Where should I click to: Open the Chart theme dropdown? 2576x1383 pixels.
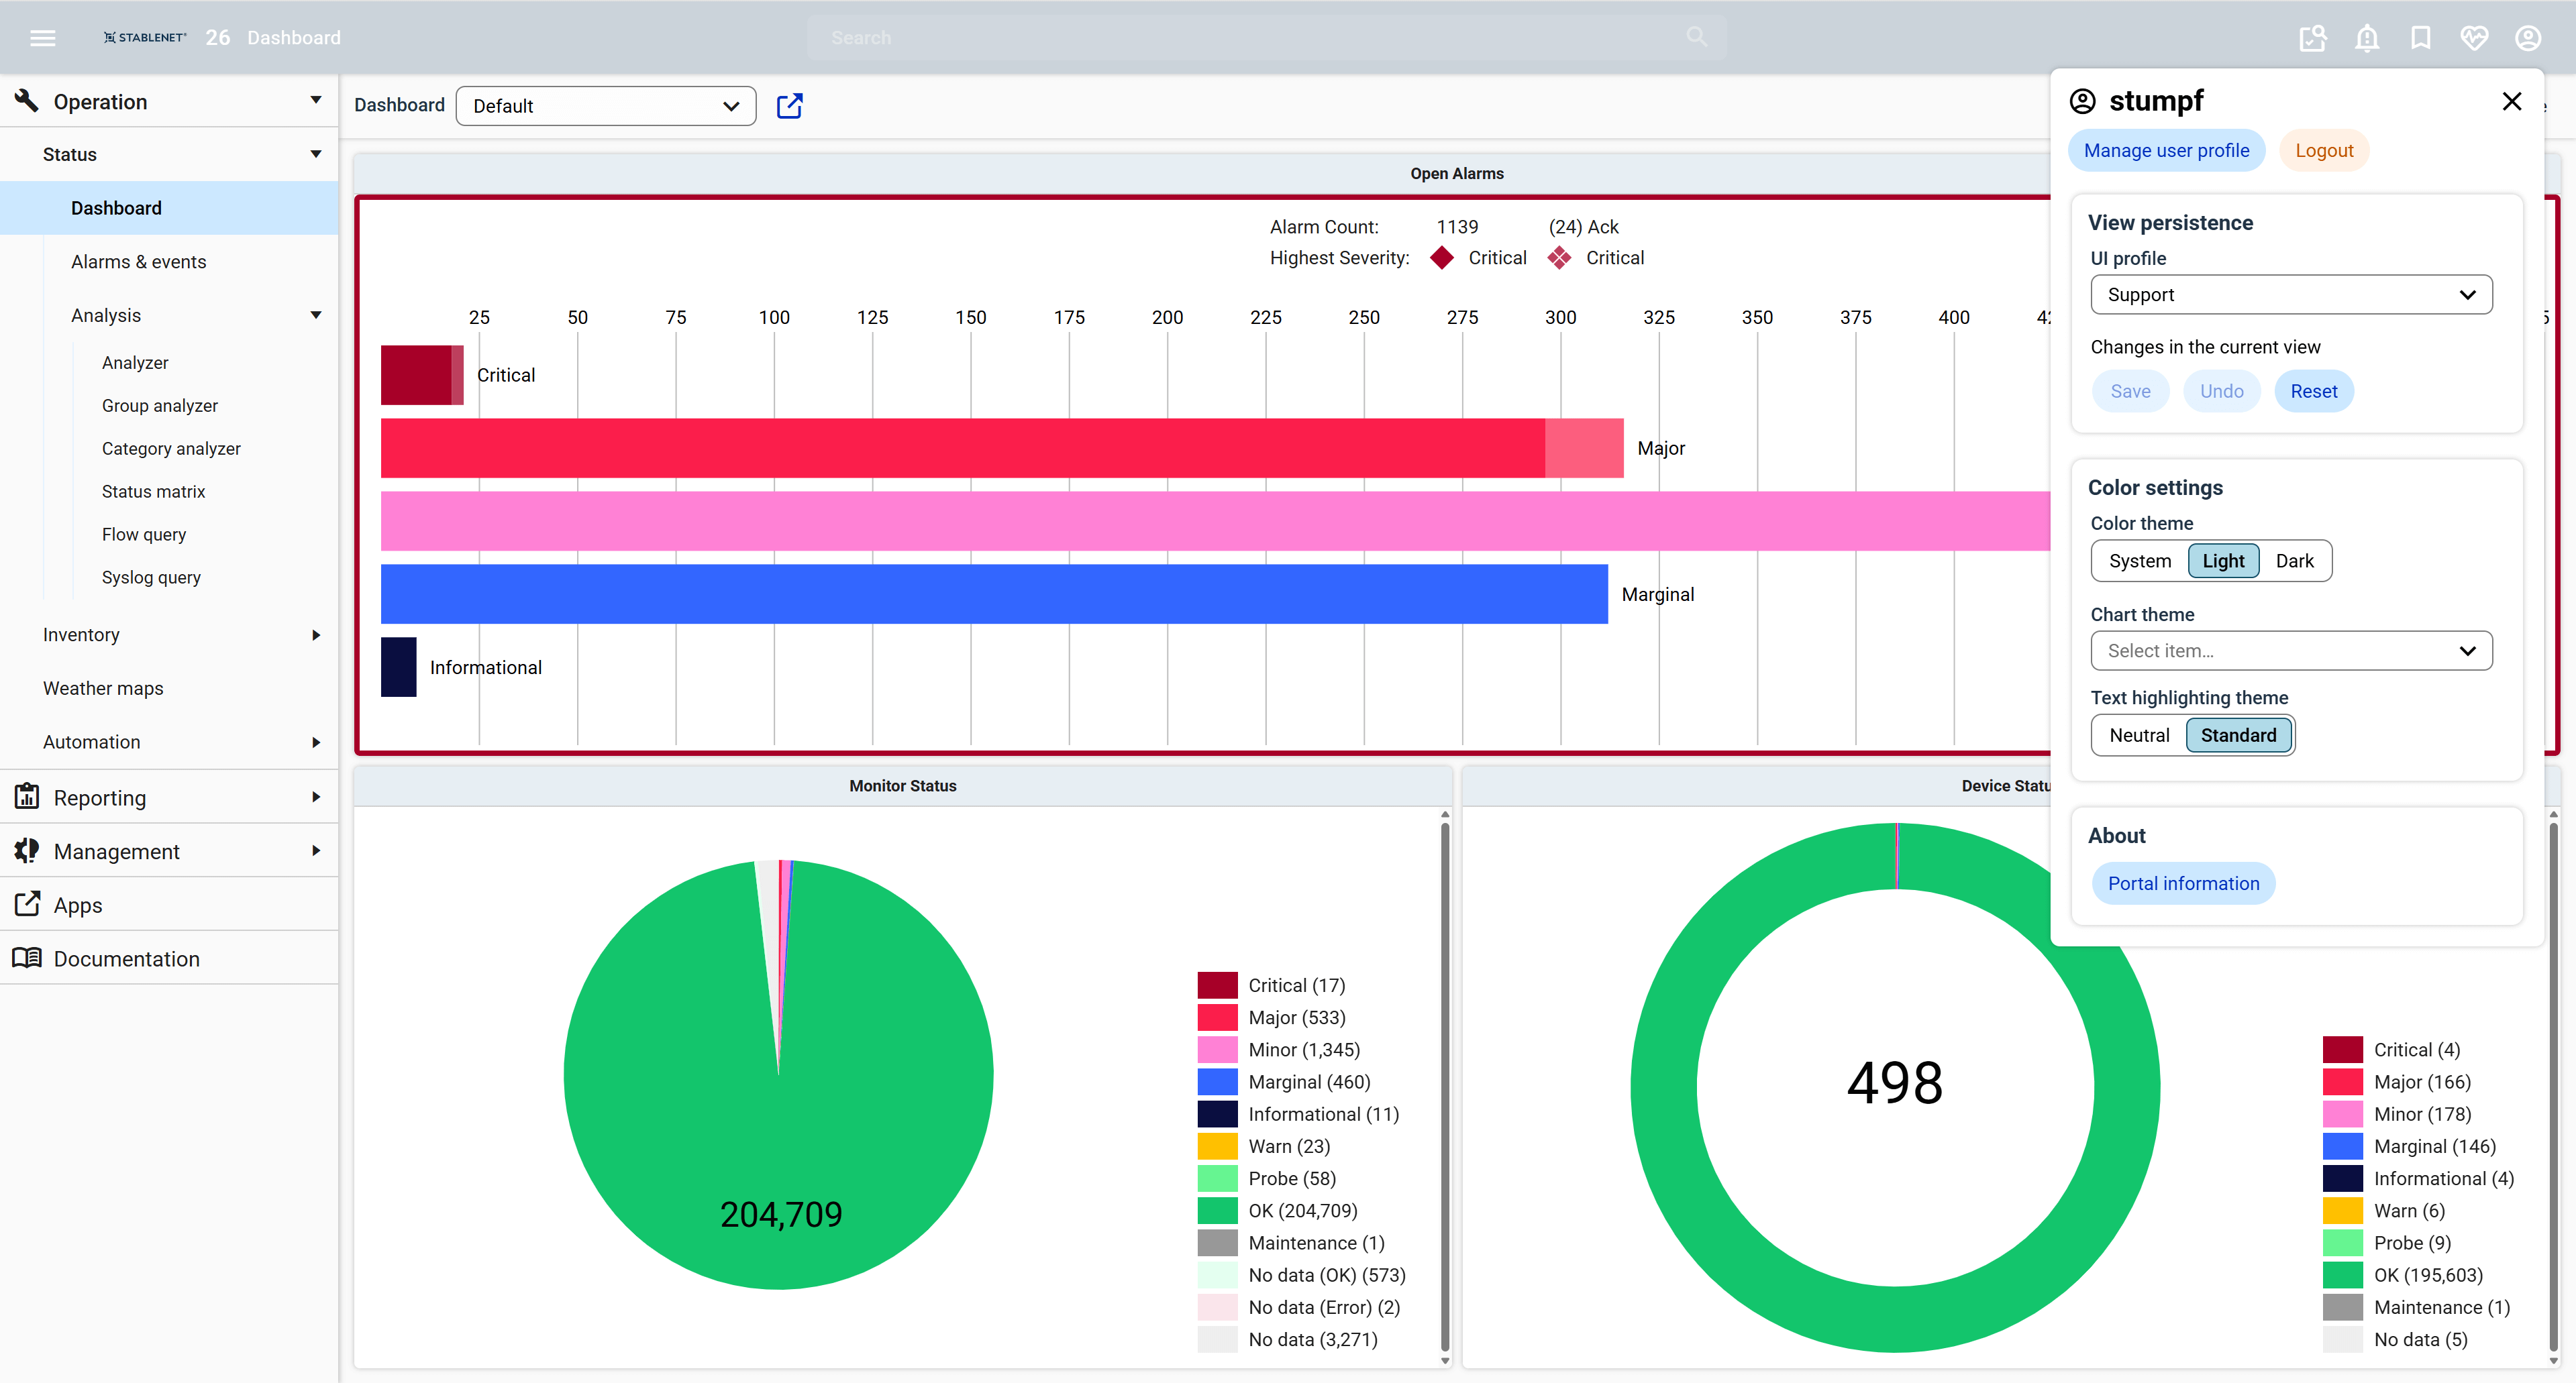(x=2290, y=651)
